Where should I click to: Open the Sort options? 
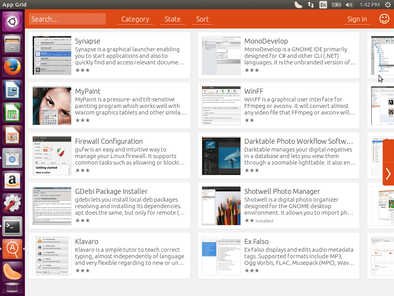pyautogui.click(x=202, y=19)
